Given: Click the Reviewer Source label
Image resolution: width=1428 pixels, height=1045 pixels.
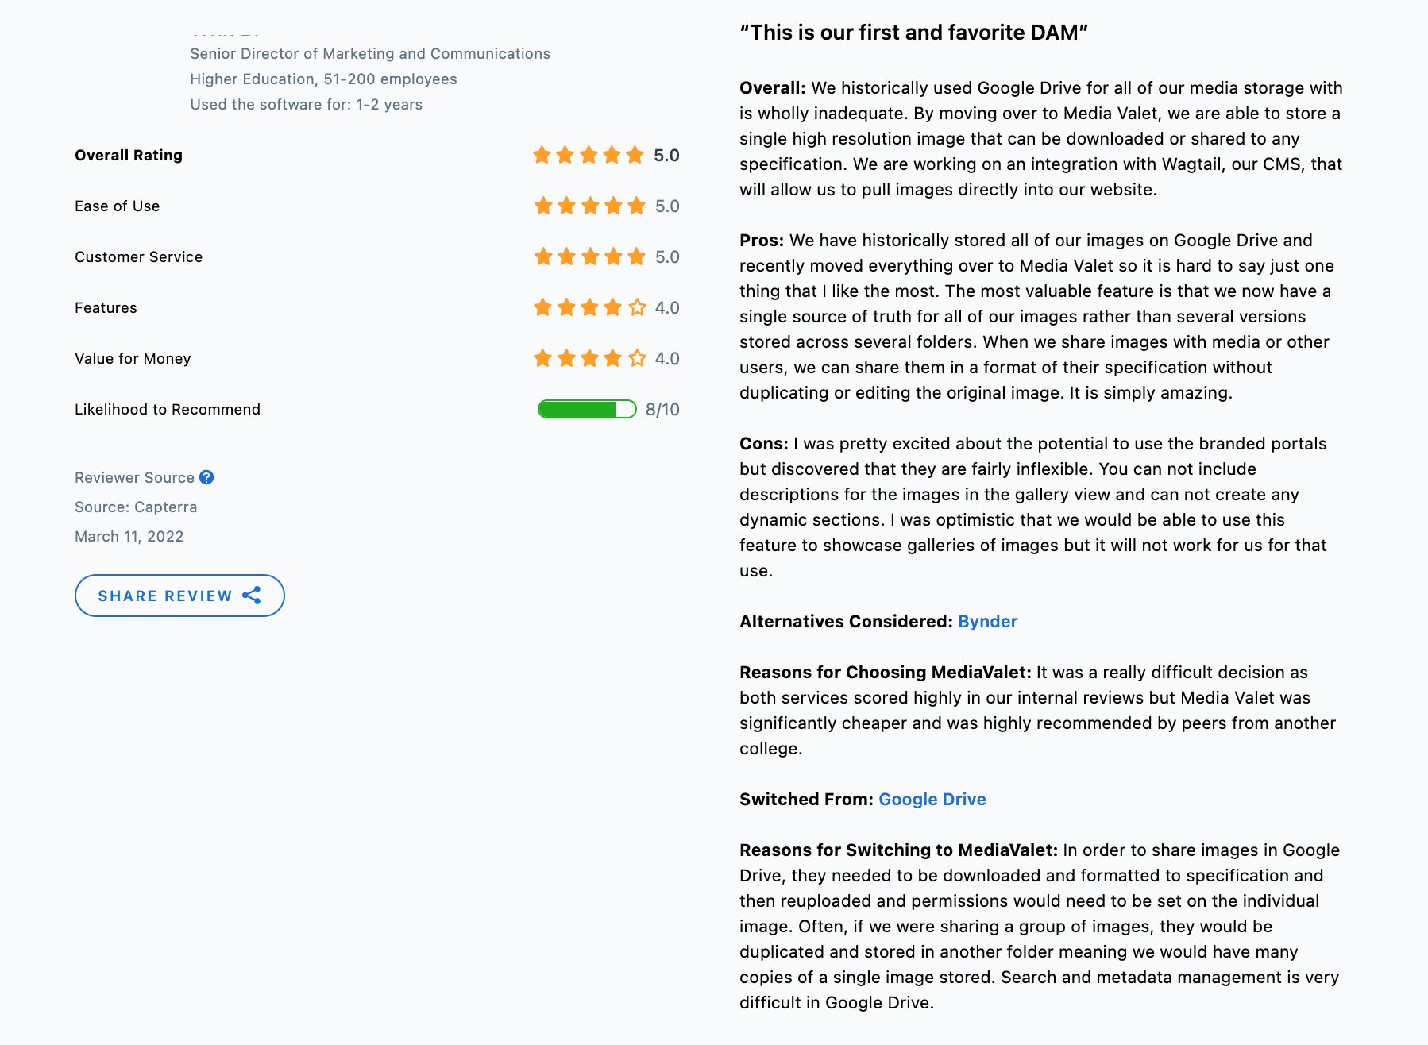Looking at the screenshot, I should coord(134,477).
